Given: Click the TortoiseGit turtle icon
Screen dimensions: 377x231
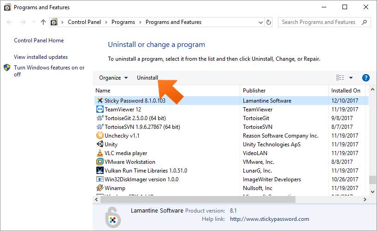Looking at the screenshot, I should (100, 118).
